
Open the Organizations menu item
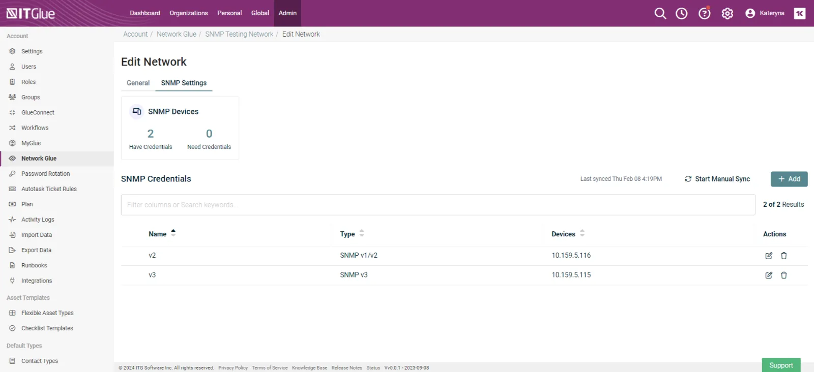click(188, 13)
